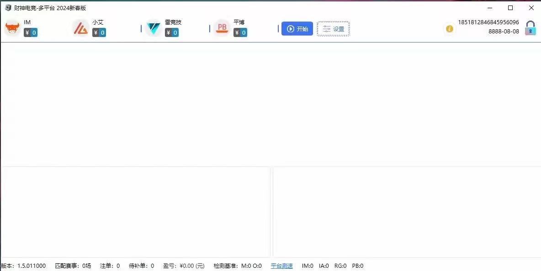Image resolution: width=541 pixels, height=271 pixels.
Task: Click the 小艾 balance ¥ 0 badge
Action: 99,32
